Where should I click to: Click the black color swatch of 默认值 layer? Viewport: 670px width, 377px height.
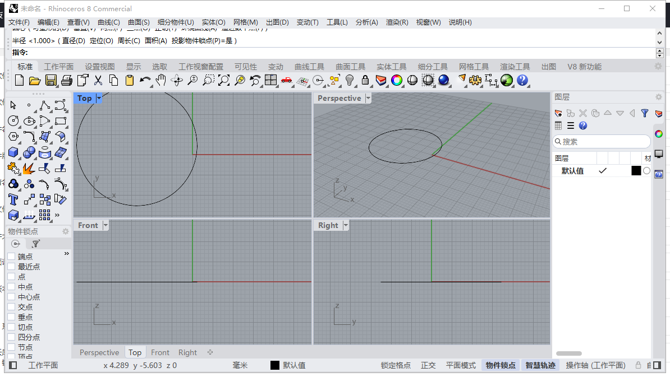[636, 171]
